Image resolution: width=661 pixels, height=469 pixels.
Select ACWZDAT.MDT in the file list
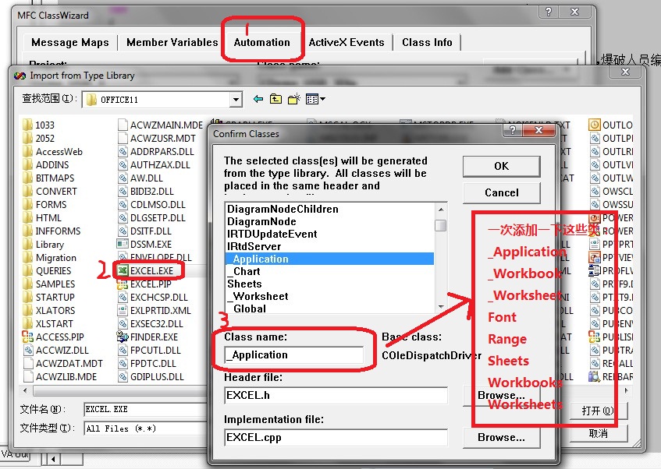pyautogui.click(x=63, y=364)
